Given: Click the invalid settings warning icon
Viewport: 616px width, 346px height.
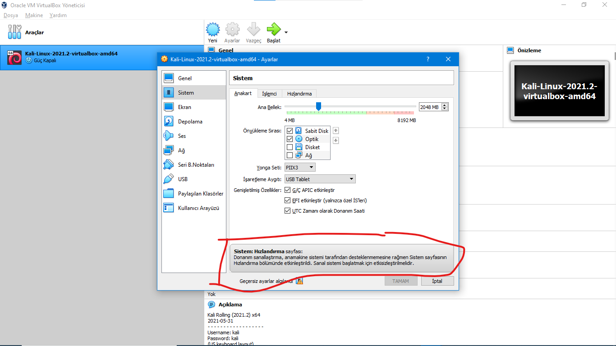Looking at the screenshot, I should [299, 281].
